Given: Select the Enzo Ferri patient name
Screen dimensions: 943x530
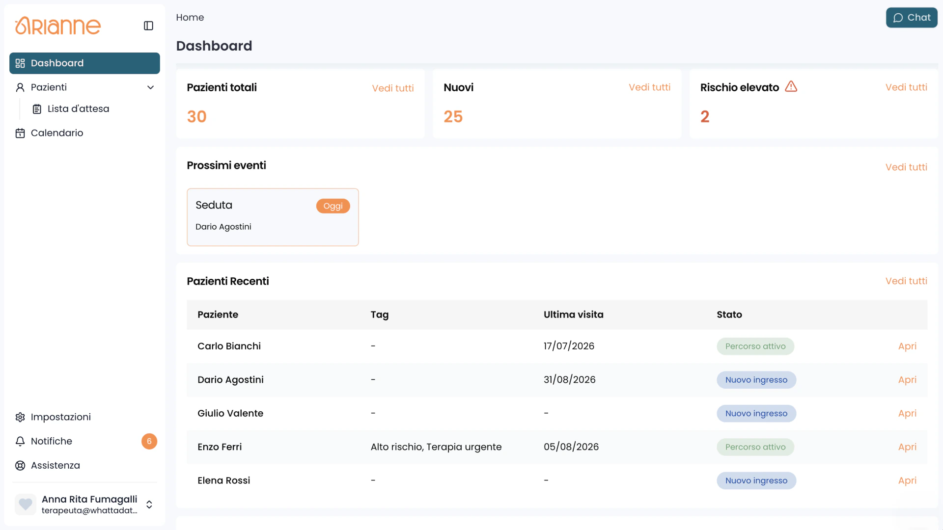Looking at the screenshot, I should pos(220,447).
